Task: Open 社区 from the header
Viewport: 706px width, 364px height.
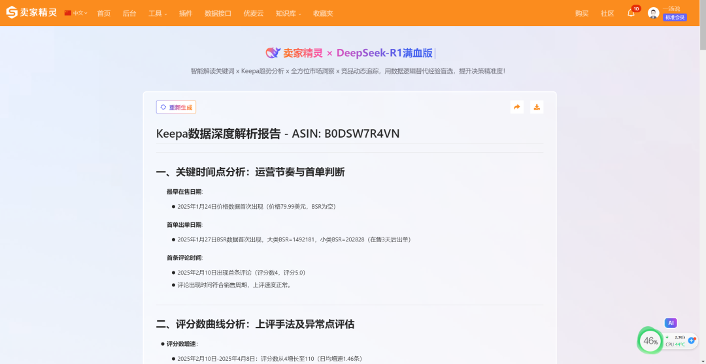Action: click(607, 14)
